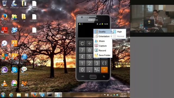Tap the phone menu key
The height and width of the screenshot is (98, 174).
83,76
